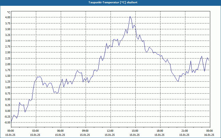
Task: Click the 15.01.25 date under 12:00
Action: pyautogui.click(x=110, y=135)
